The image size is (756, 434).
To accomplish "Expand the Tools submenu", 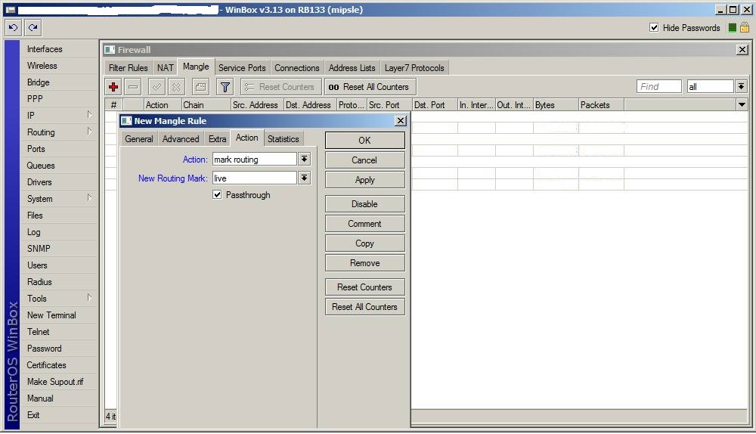I will pos(90,298).
